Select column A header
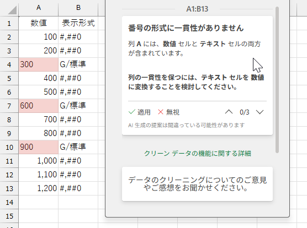Viewport: 307px width, 228px height. click(39, 8)
